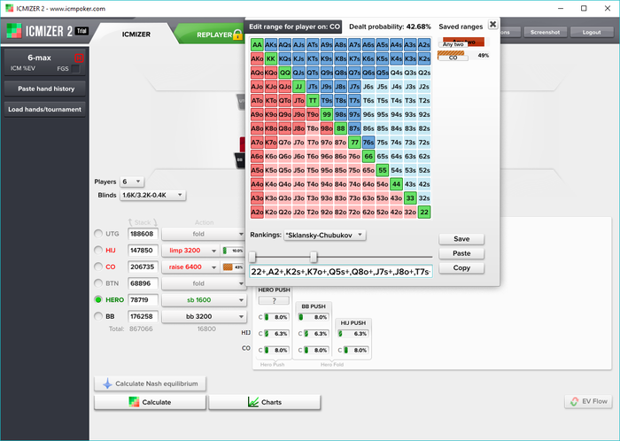Open BB bb 3200 action dropdown
The width and height of the screenshot is (620, 441).
click(x=203, y=316)
